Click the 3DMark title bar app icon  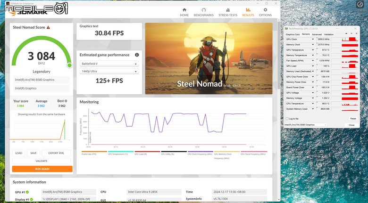(x=8, y=3)
